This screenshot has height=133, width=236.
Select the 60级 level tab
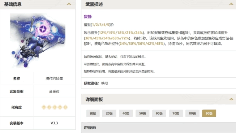(159, 113)
